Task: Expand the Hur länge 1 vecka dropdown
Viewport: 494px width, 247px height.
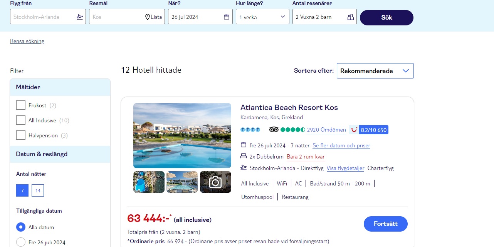Action: pos(262,17)
